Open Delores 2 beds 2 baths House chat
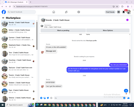 click(x=18, y=99)
